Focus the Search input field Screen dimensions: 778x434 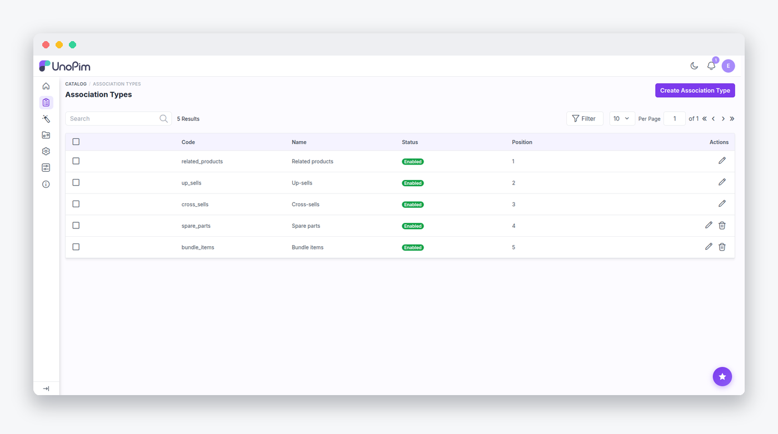pos(118,118)
